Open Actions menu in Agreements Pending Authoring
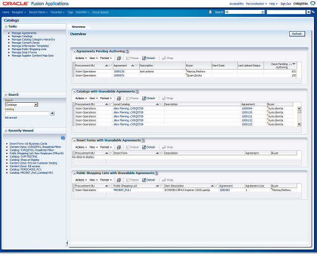317x254 pixels. [81, 58]
